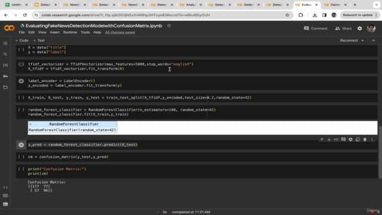Image resolution: width=382 pixels, height=215 pixels.
Task: Open browser downloads icon
Action: click(x=315, y=15)
